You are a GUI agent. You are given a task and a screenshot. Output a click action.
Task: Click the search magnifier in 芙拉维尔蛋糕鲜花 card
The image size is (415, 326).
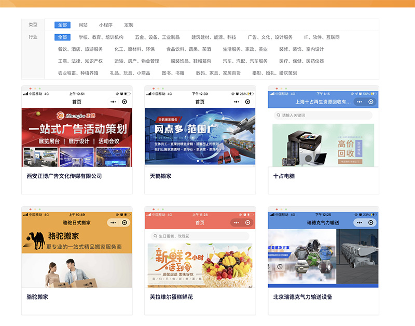click(155, 236)
